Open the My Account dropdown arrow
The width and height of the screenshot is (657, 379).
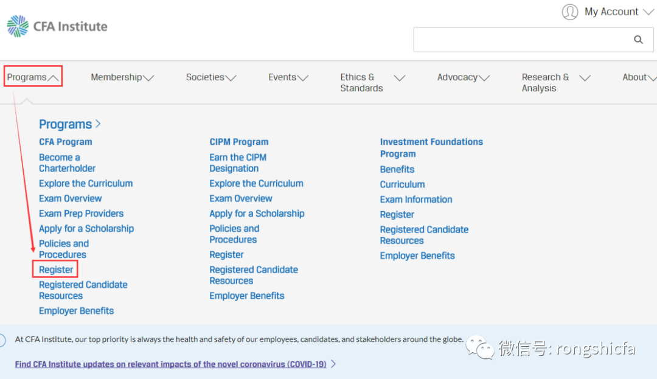coord(648,12)
